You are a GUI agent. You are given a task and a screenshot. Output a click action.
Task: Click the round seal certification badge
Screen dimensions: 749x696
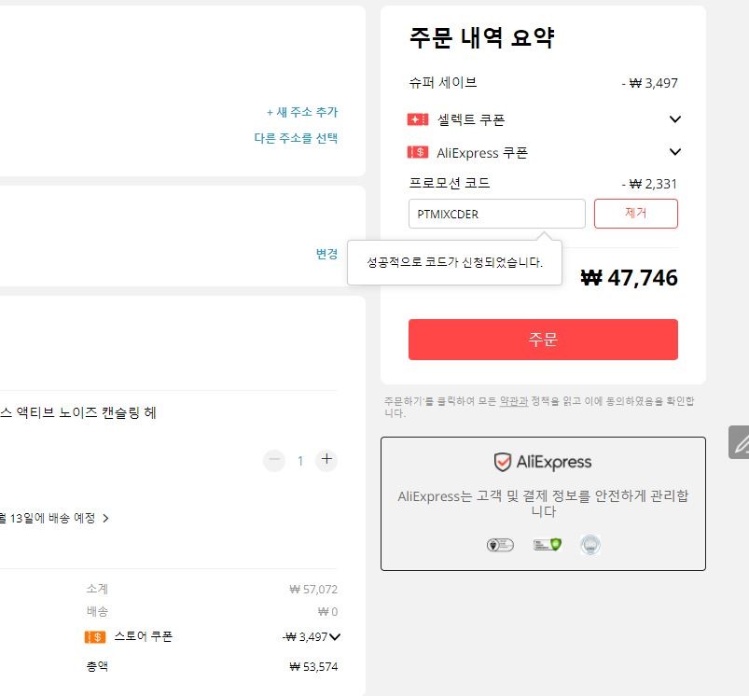[x=590, y=545]
